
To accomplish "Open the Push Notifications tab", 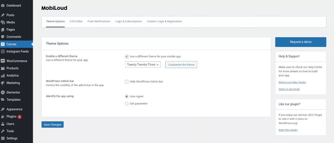I will pyautogui.click(x=99, y=21).
